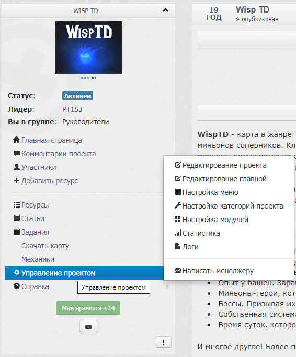Click the wrench icon of Настройка категорий
The width and height of the screenshot is (296, 357).
[x=177, y=205]
